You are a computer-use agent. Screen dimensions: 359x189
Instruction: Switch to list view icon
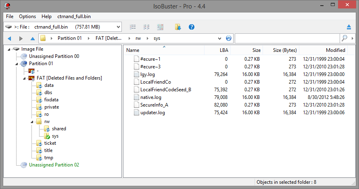133,27
